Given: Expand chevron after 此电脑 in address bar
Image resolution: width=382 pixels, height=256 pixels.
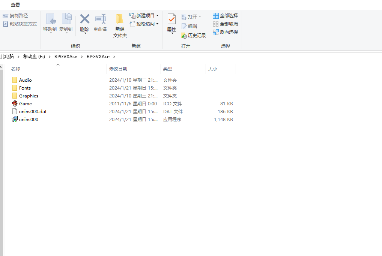Looking at the screenshot, I should click(18, 57).
